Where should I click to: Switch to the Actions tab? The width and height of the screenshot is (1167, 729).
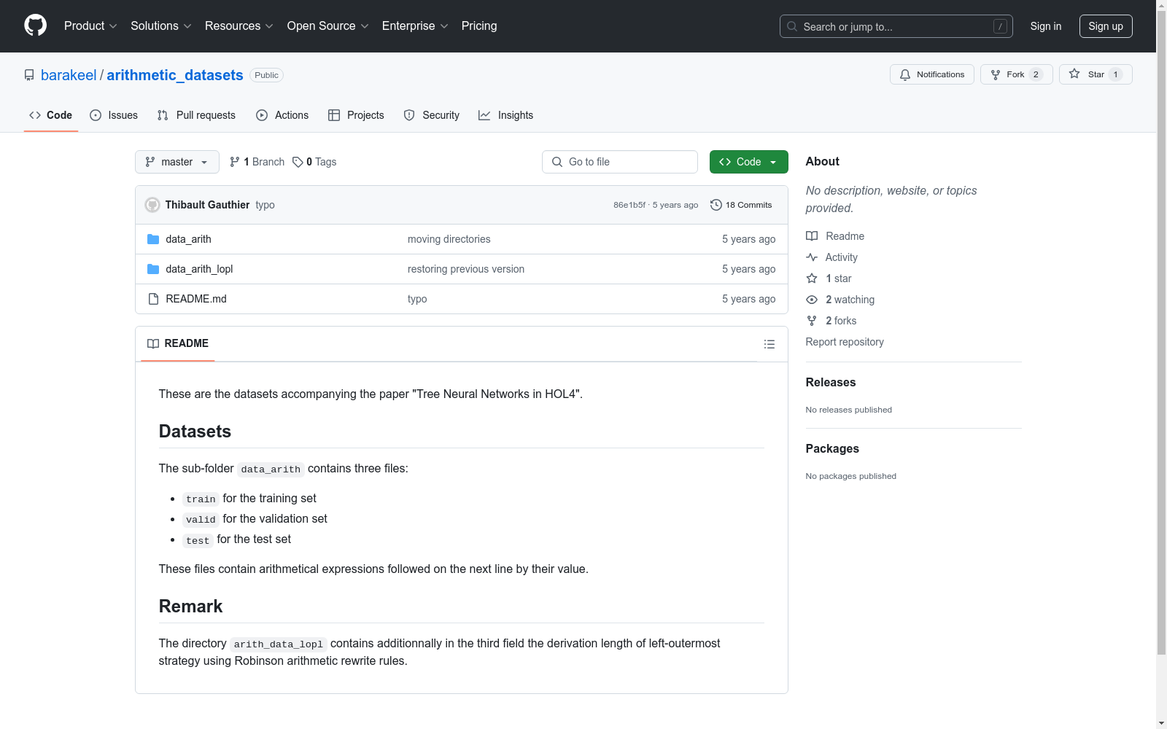pos(282,115)
